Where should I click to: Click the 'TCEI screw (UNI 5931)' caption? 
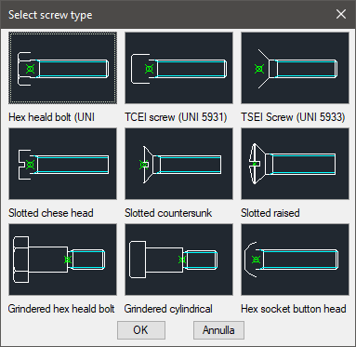coord(176,117)
